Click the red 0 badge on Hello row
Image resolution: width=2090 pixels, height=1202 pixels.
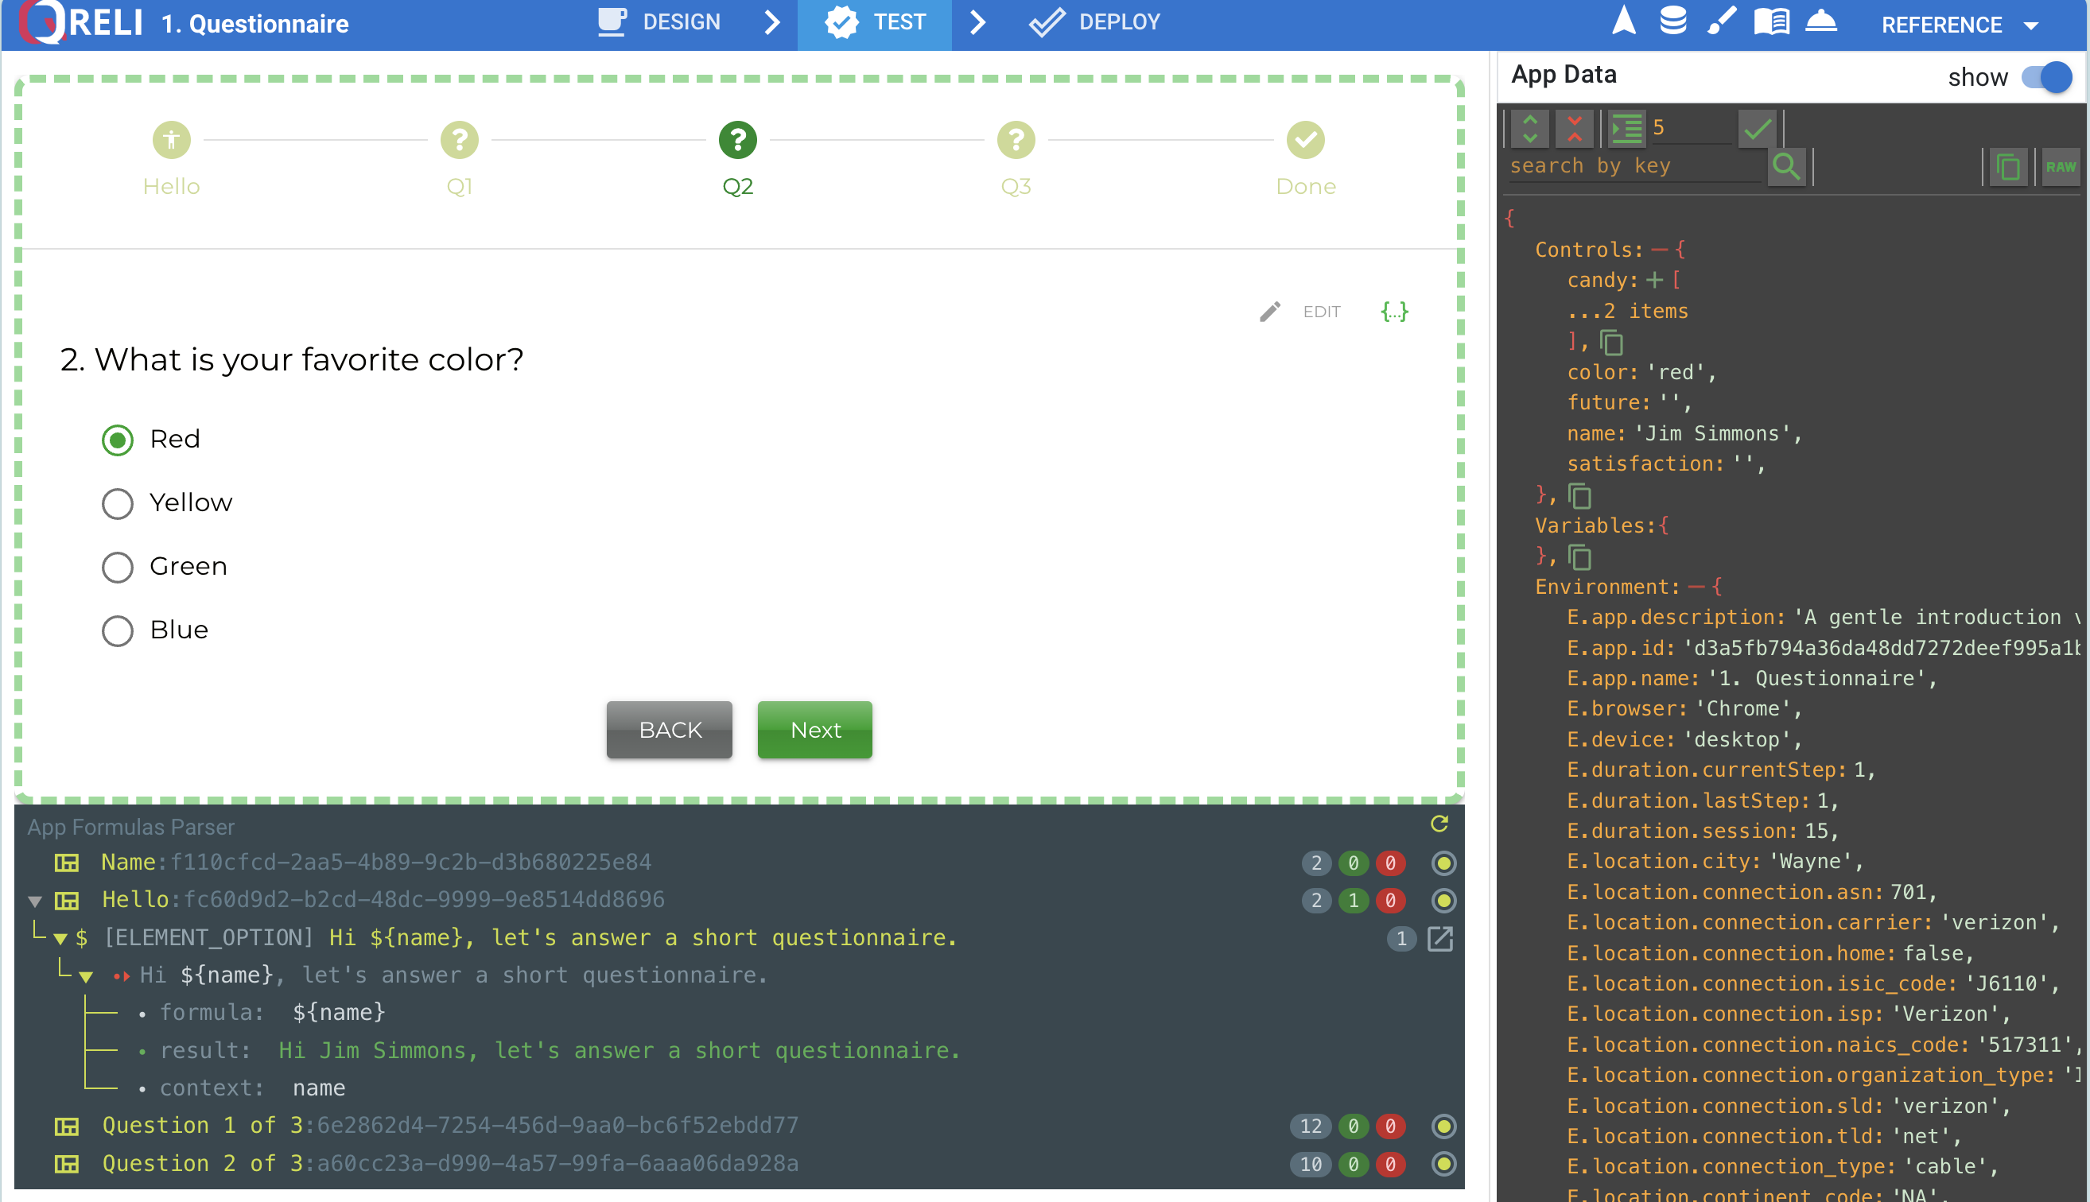1390,901
